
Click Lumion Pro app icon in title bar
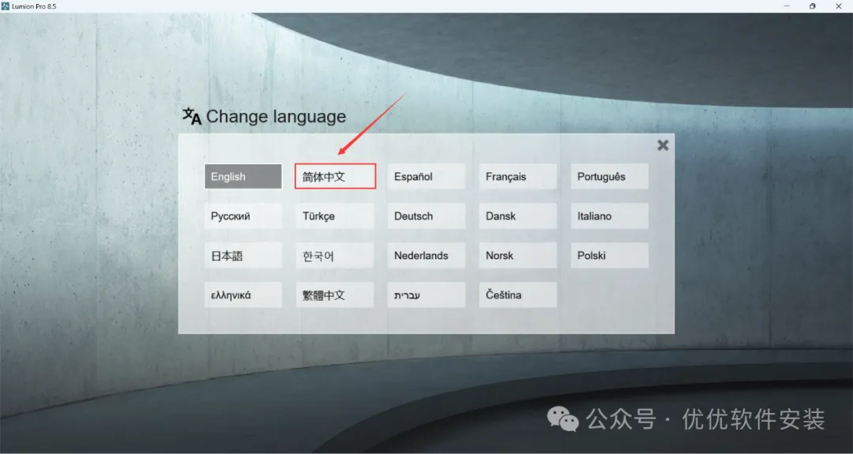[x=6, y=6]
